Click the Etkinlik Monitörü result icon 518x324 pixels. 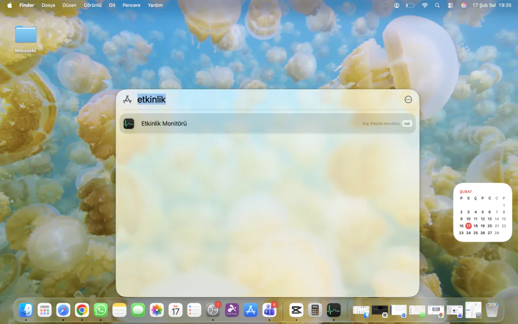pyautogui.click(x=129, y=124)
